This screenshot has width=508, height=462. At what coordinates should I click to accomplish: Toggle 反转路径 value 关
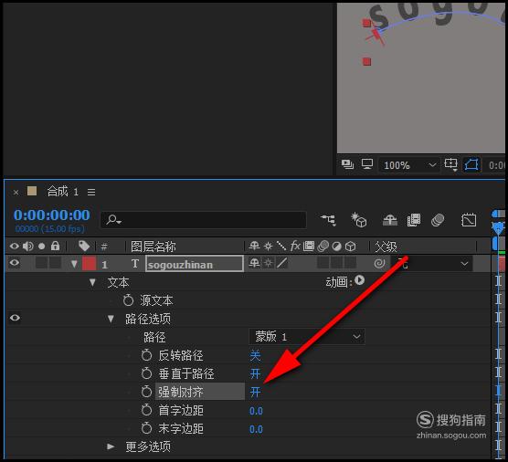click(255, 355)
